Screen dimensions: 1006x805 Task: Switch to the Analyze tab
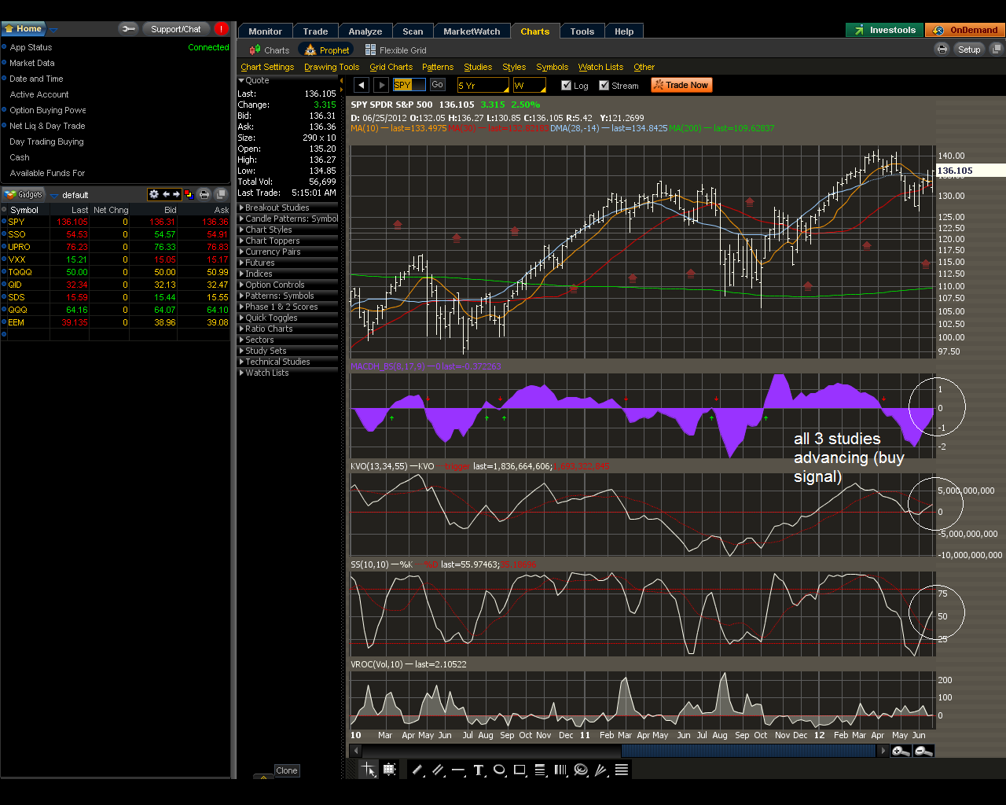click(x=365, y=31)
